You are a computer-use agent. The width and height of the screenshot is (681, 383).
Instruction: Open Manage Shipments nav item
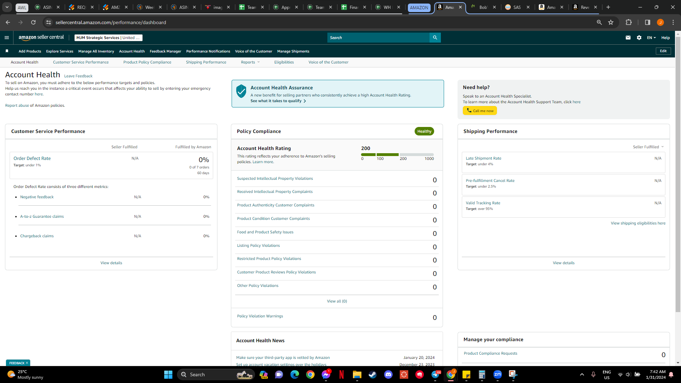(x=293, y=51)
